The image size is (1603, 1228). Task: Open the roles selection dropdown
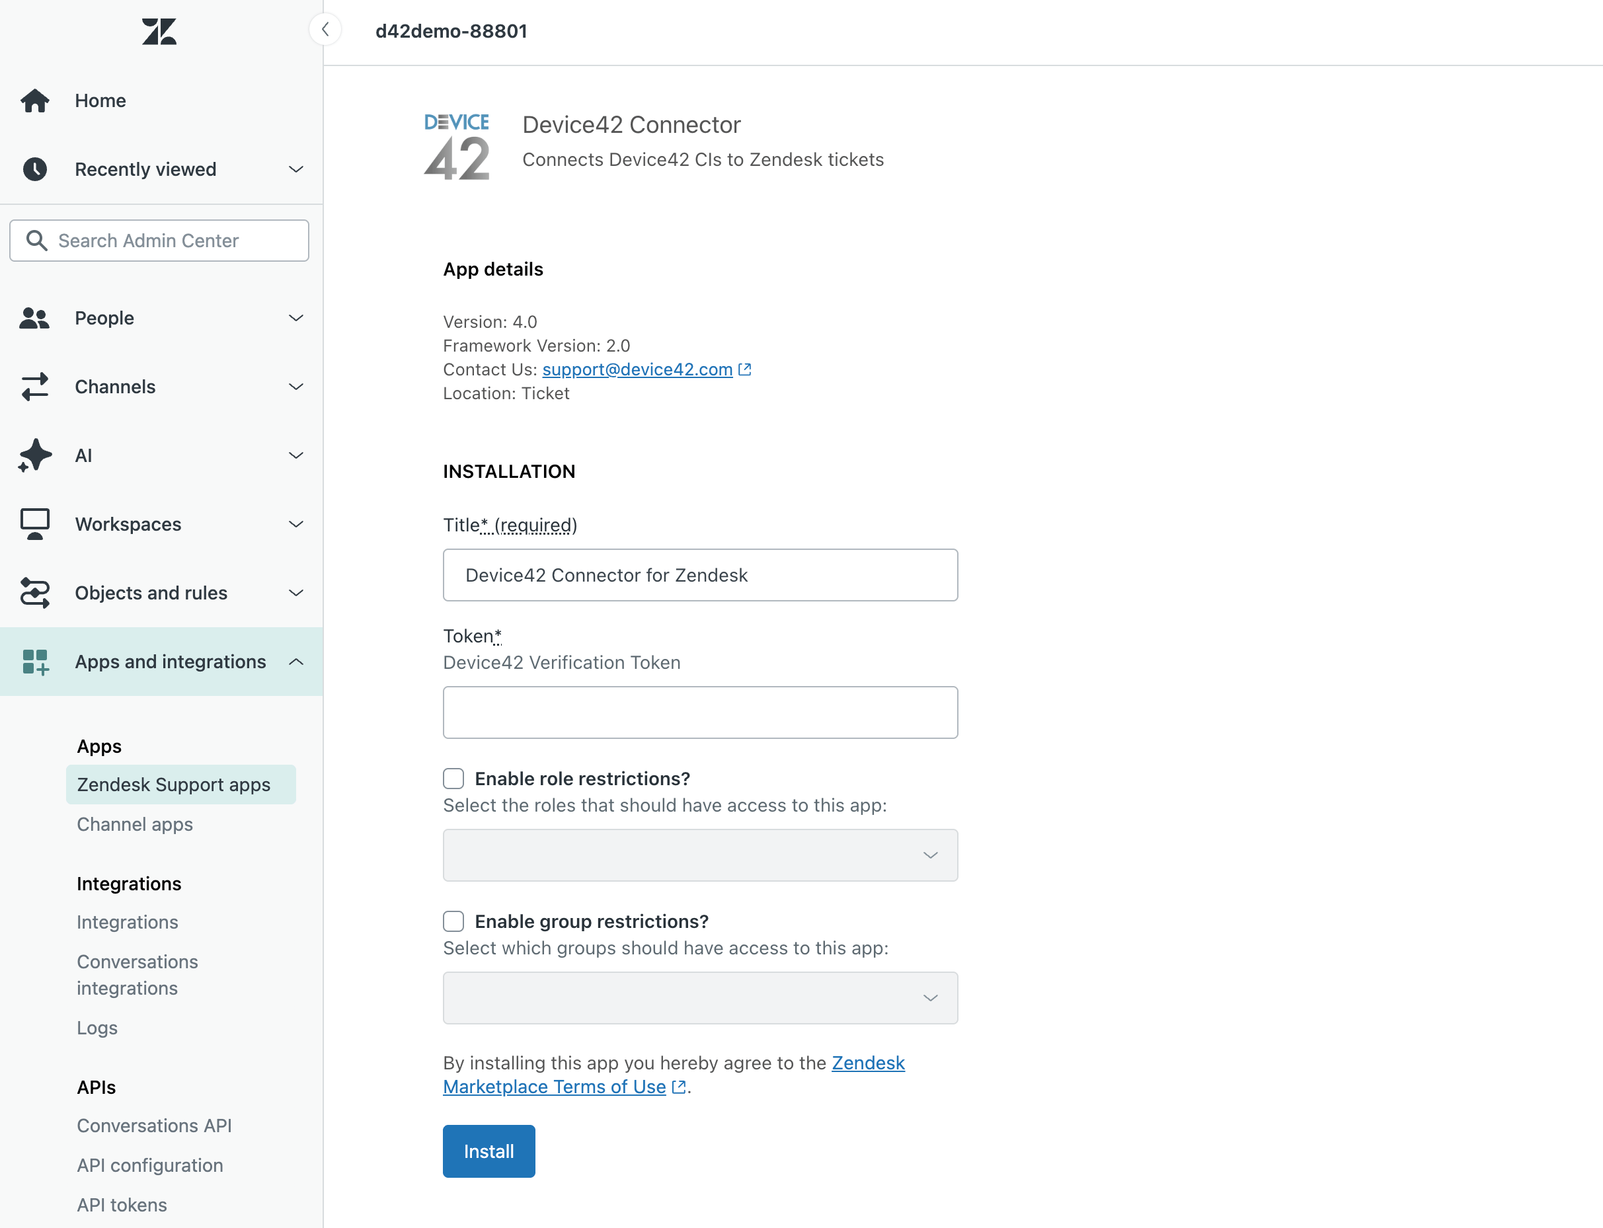(699, 855)
